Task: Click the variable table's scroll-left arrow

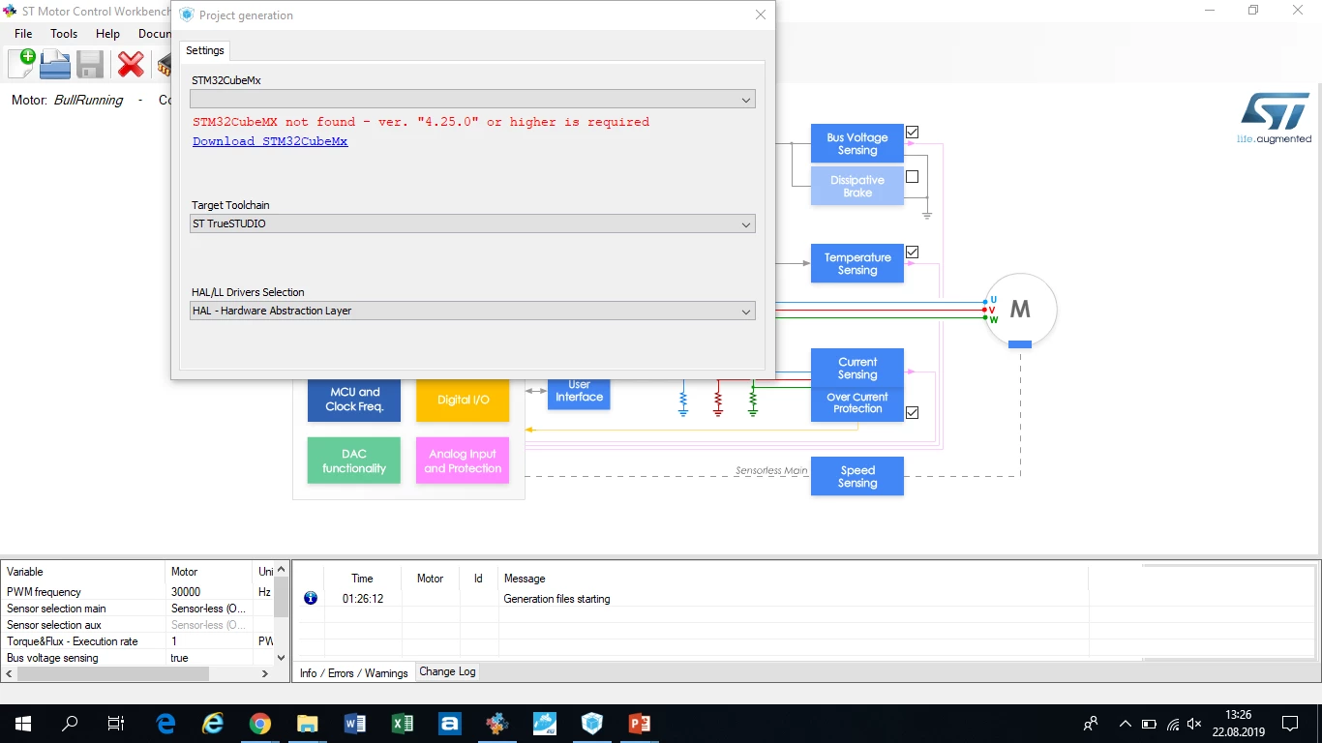Action: tap(10, 673)
